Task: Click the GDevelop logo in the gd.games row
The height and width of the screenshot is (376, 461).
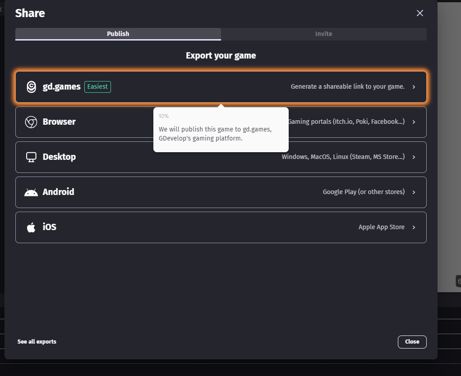Action: [31, 86]
